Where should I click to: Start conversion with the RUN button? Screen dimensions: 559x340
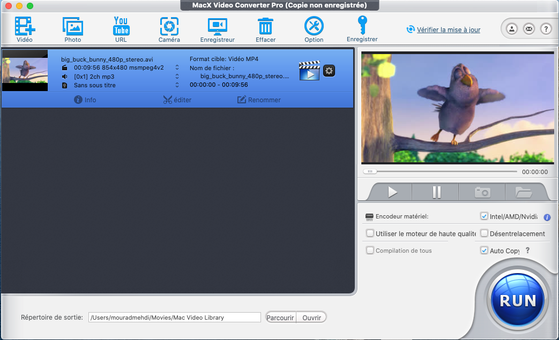[x=518, y=300]
